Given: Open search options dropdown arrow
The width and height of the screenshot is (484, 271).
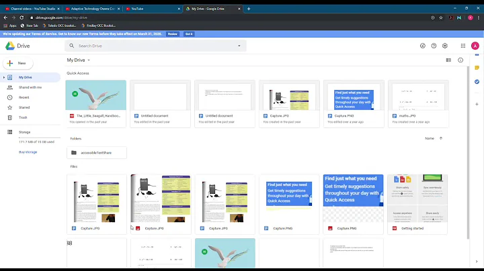Looking at the screenshot, I should click(x=239, y=46).
